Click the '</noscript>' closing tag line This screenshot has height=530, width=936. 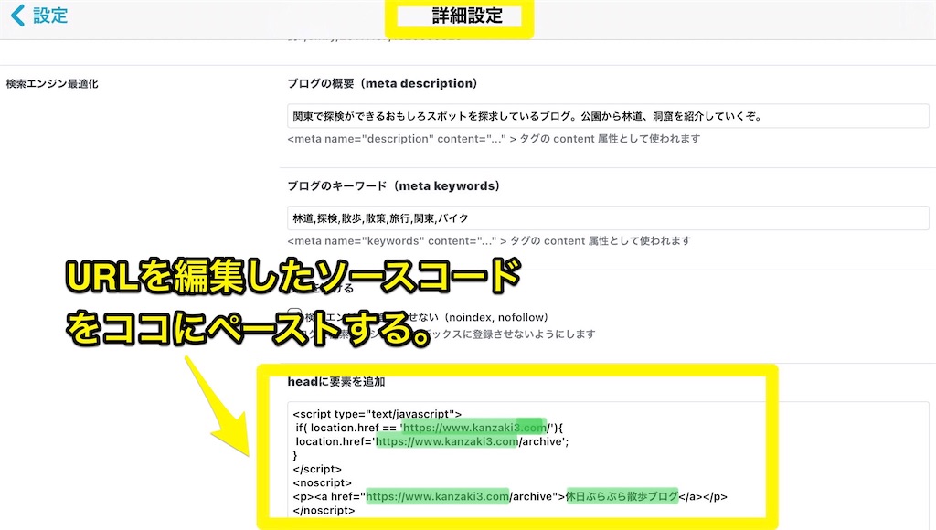tap(324, 510)
